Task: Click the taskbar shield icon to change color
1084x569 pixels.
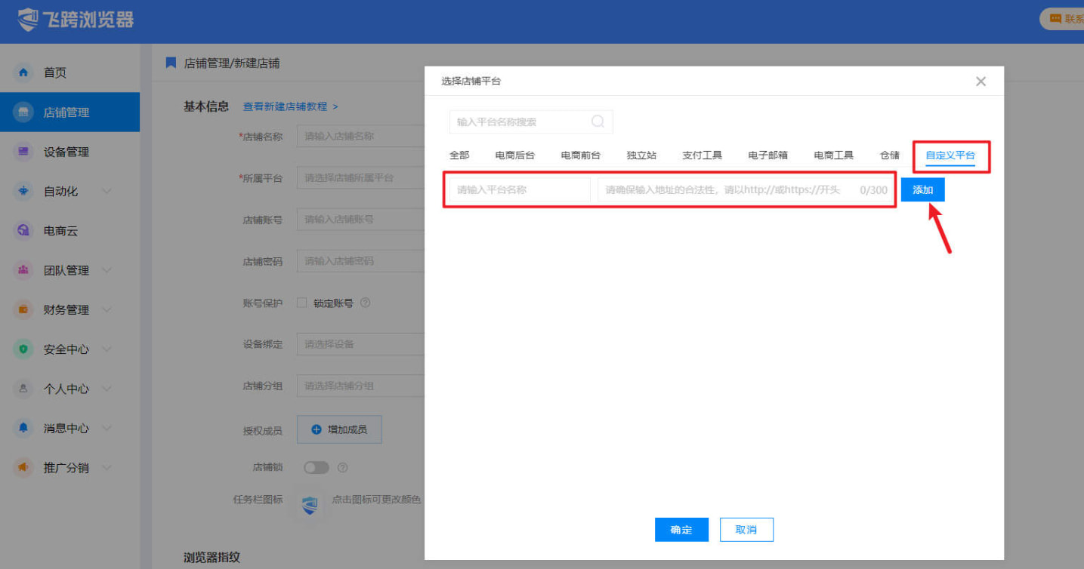Action: click(x=310, y=505)
